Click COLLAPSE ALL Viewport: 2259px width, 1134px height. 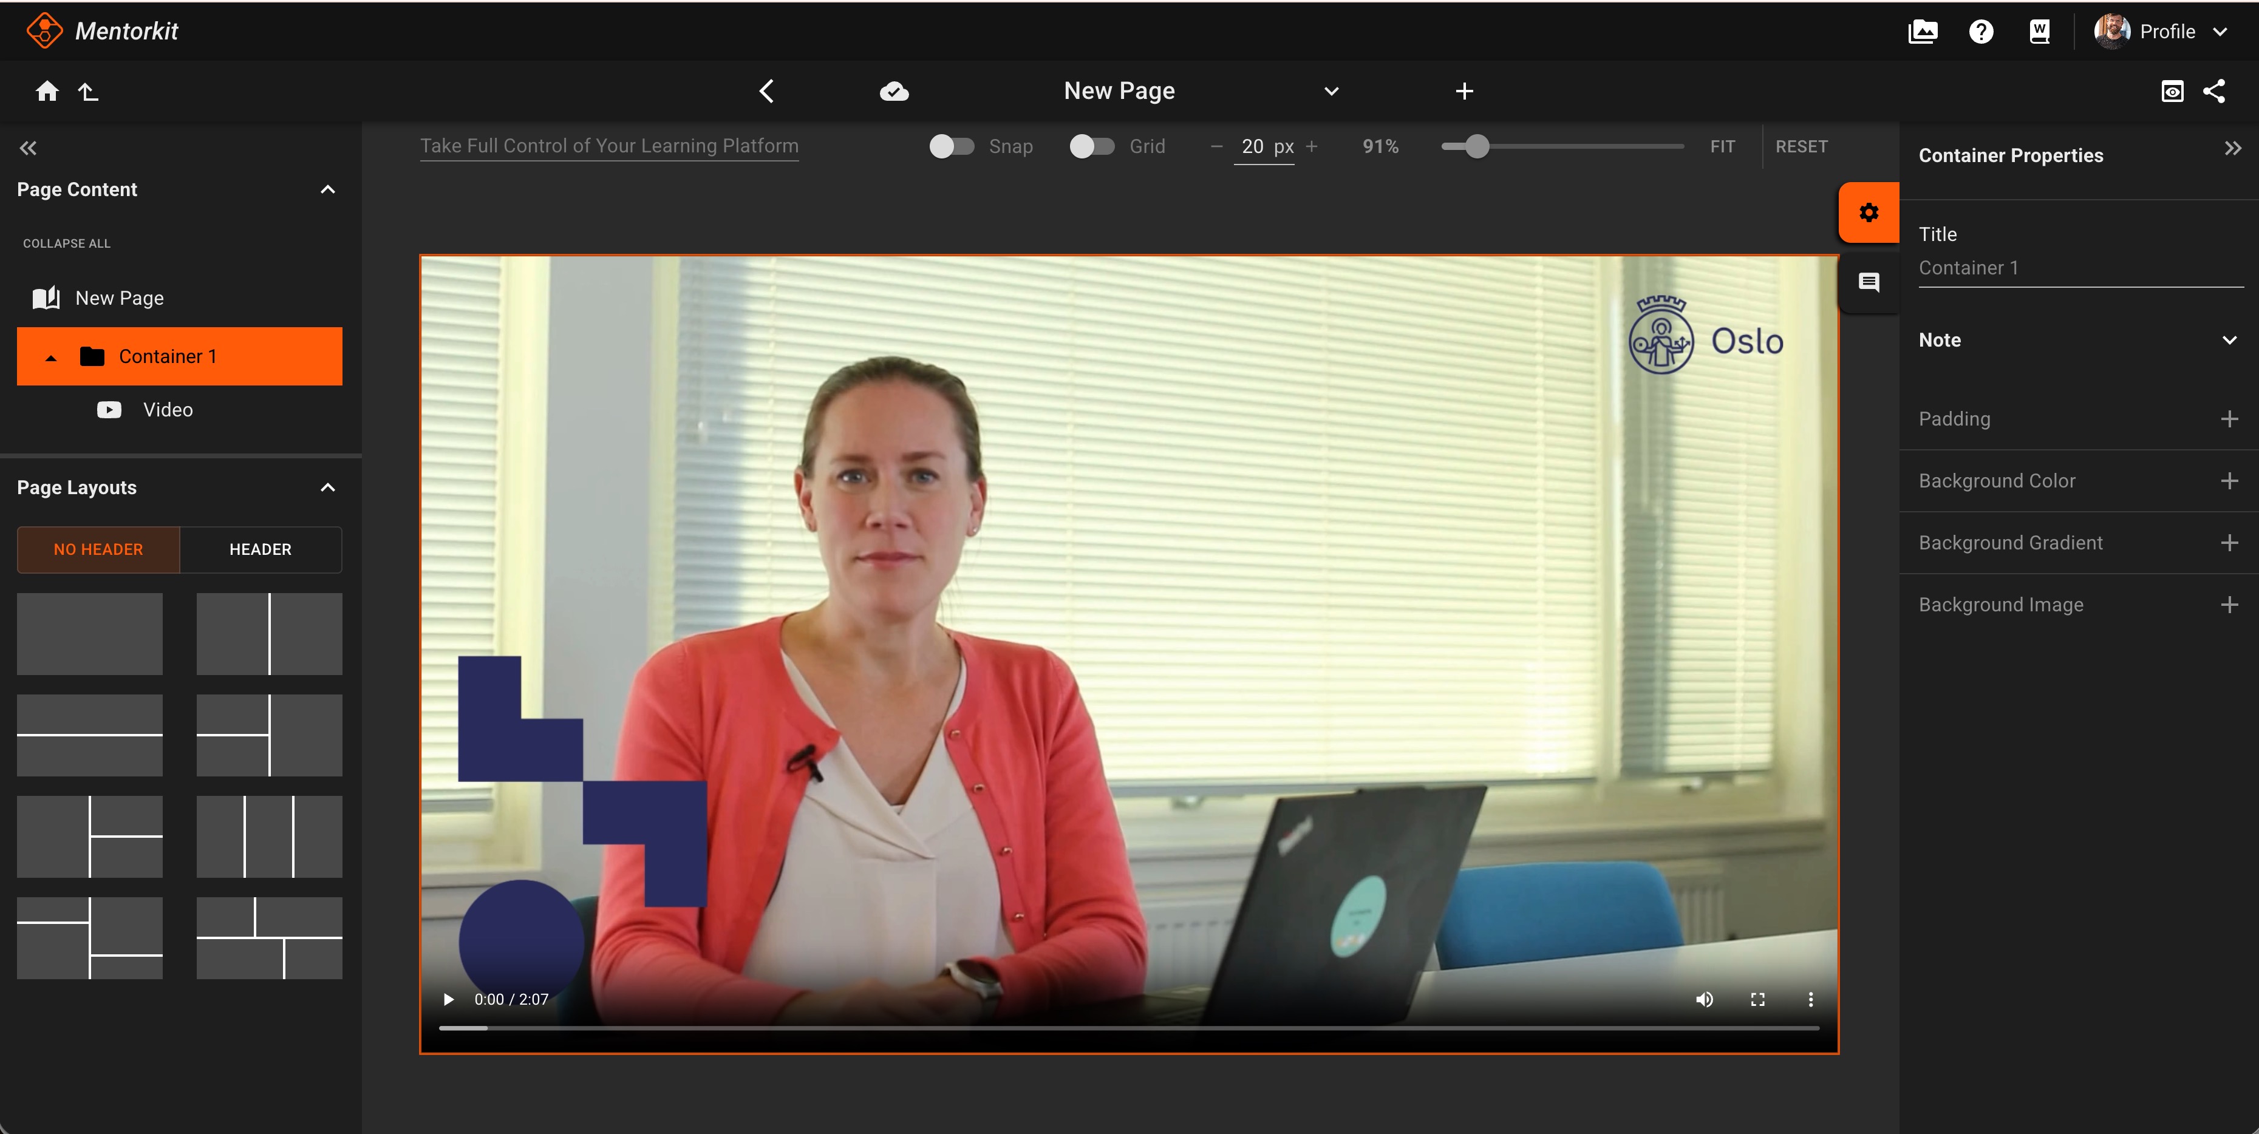click(x=67, y=243)
